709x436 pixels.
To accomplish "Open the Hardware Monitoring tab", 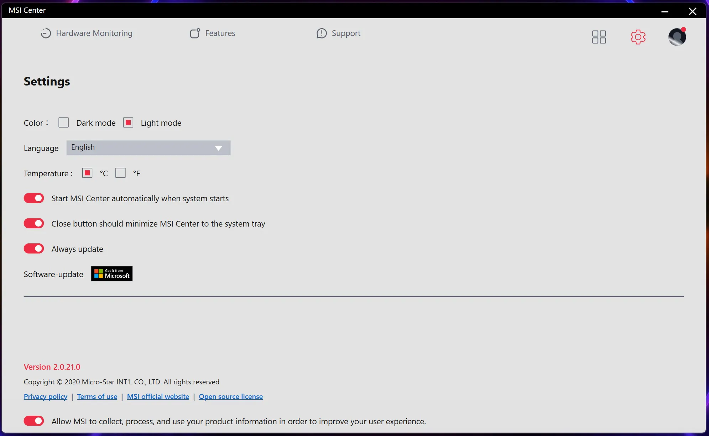I will [x=86, y=33].
